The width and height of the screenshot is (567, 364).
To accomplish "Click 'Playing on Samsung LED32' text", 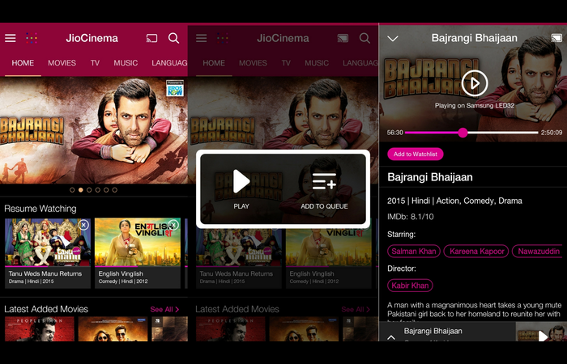I will tap(475, 105).
